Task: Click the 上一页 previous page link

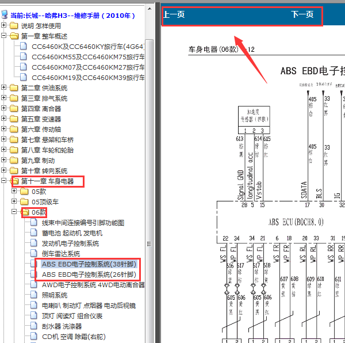Action: pos(174,14)
